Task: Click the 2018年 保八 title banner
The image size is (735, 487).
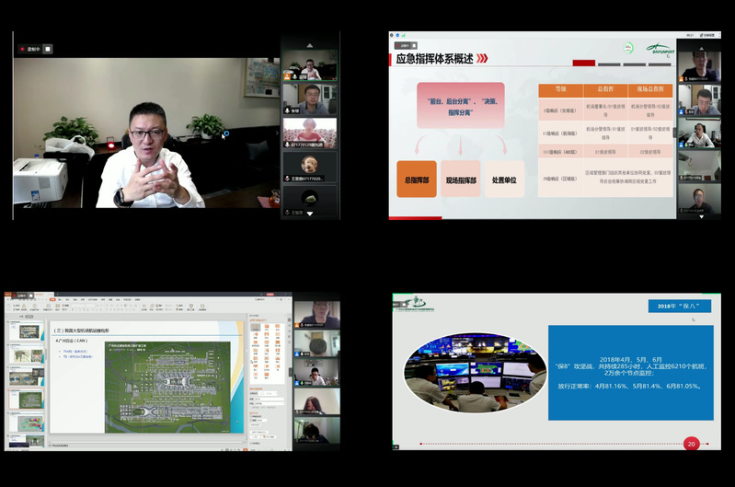Action: point(679,307)
